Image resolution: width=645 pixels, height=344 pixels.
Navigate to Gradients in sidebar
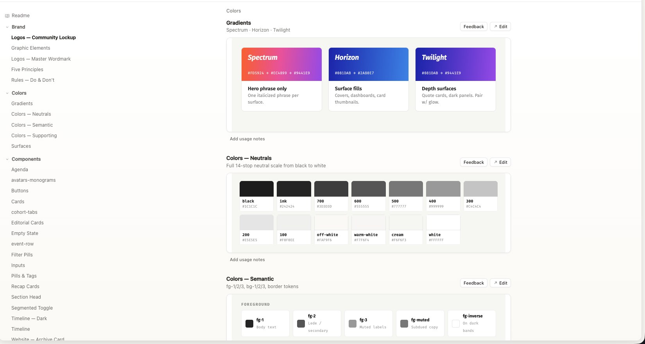(x=22, y=104)
